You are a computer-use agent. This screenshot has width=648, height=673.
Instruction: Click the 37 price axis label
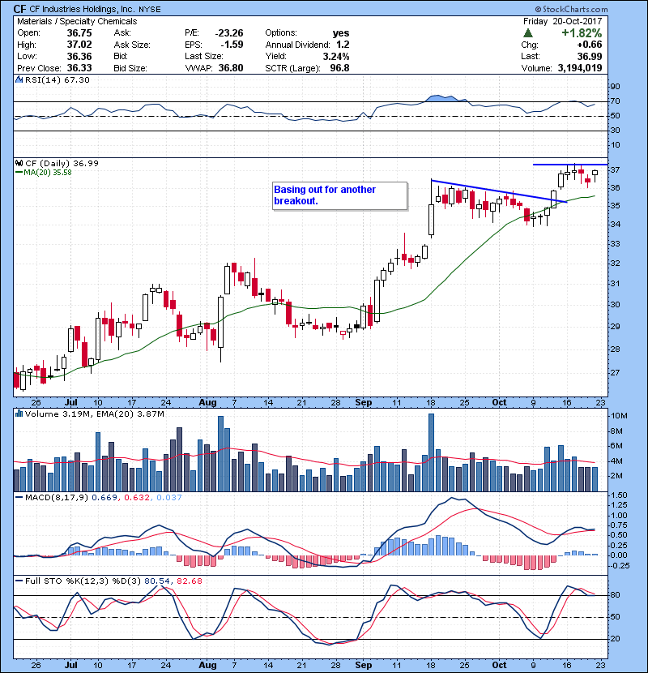615,170
